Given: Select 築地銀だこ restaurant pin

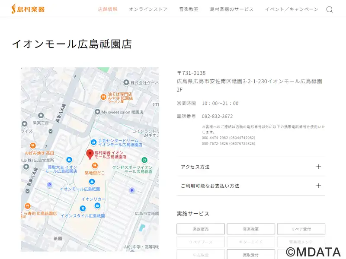Looking at the screenshot, I should 95,166.
